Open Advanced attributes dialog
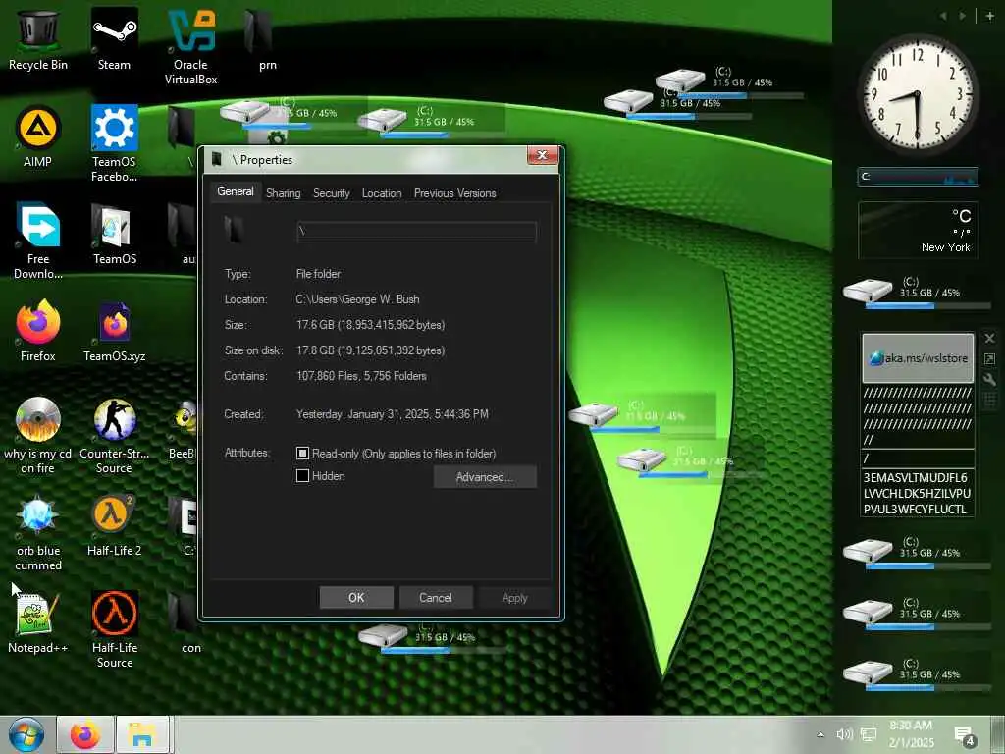The width and height of the screenshot is (1005, 754). point(485,477)
